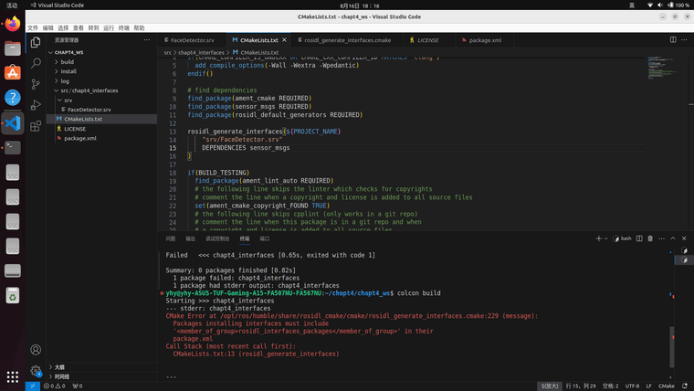Open the Explorer view in activity bar
This screenshot has height=391, width=694.
coord(36,42)
